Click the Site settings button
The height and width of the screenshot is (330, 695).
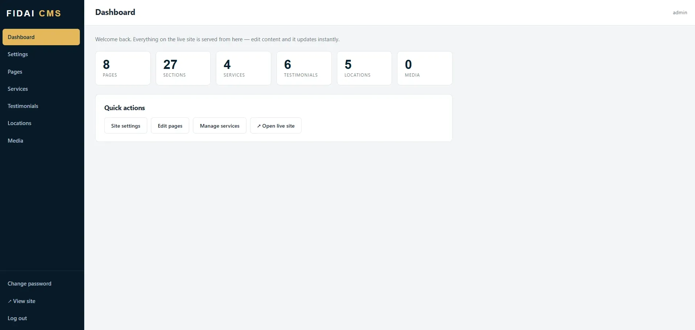(x=126, y=126)
